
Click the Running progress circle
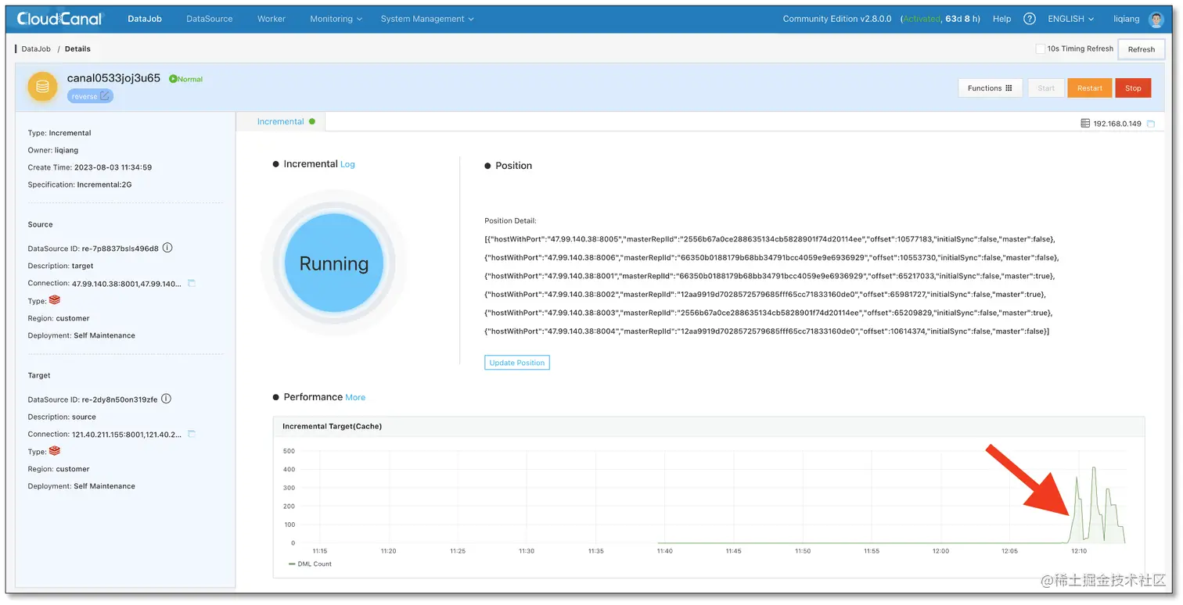coord(333,263)
